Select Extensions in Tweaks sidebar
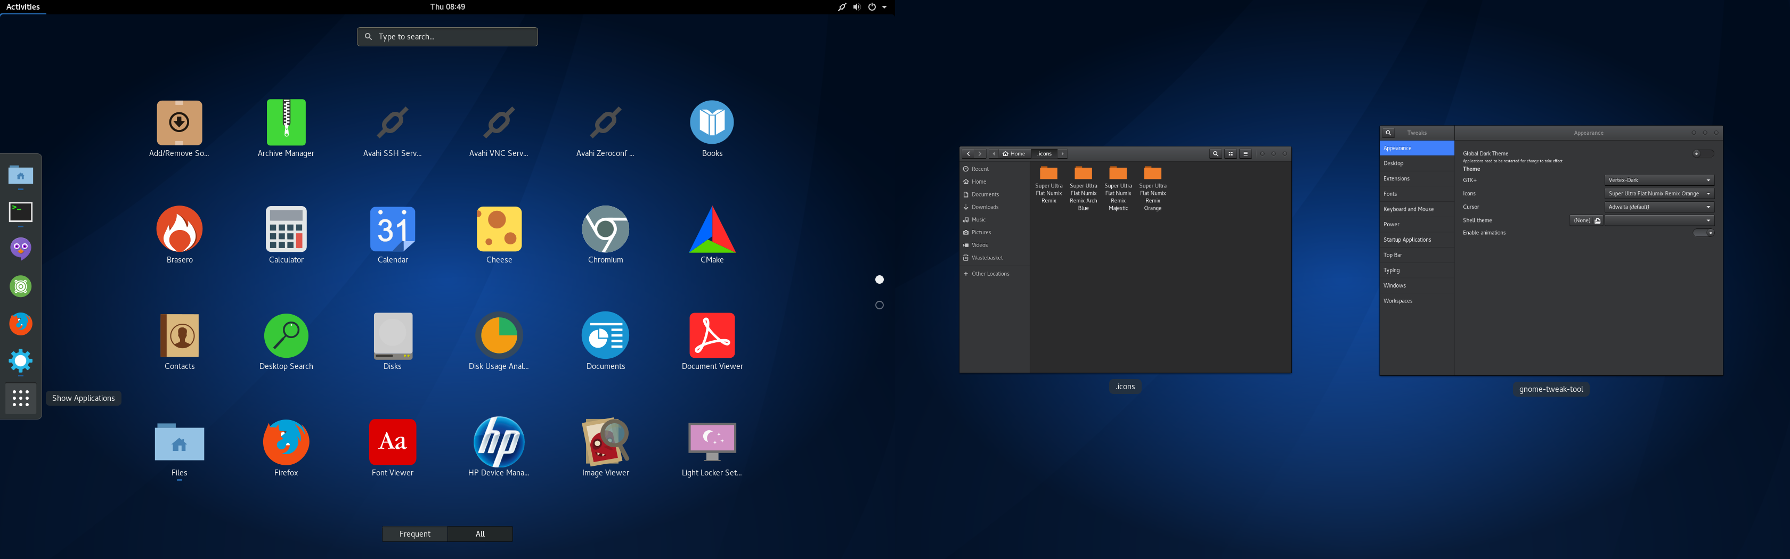The height and width of the screenshot is (559, 1790). click(1416, 178)
